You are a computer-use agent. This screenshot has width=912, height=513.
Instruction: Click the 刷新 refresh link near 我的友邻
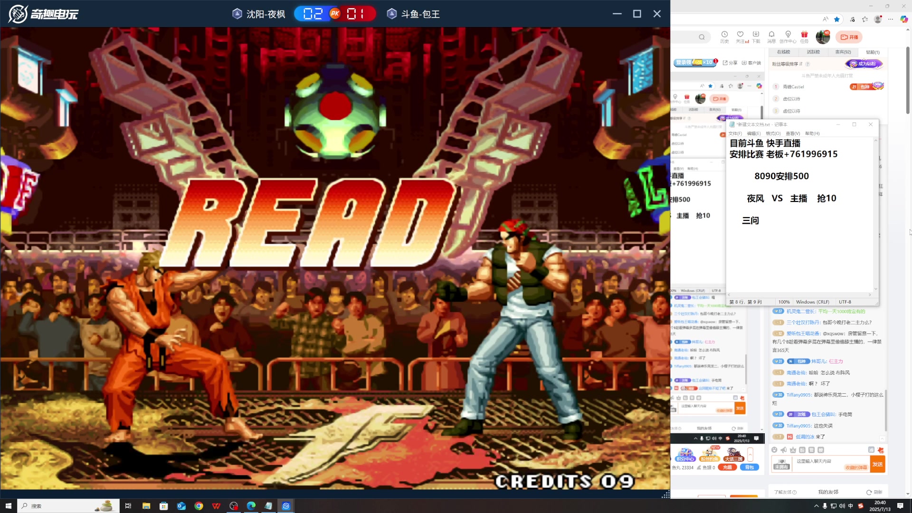click(x=874, y=492)
